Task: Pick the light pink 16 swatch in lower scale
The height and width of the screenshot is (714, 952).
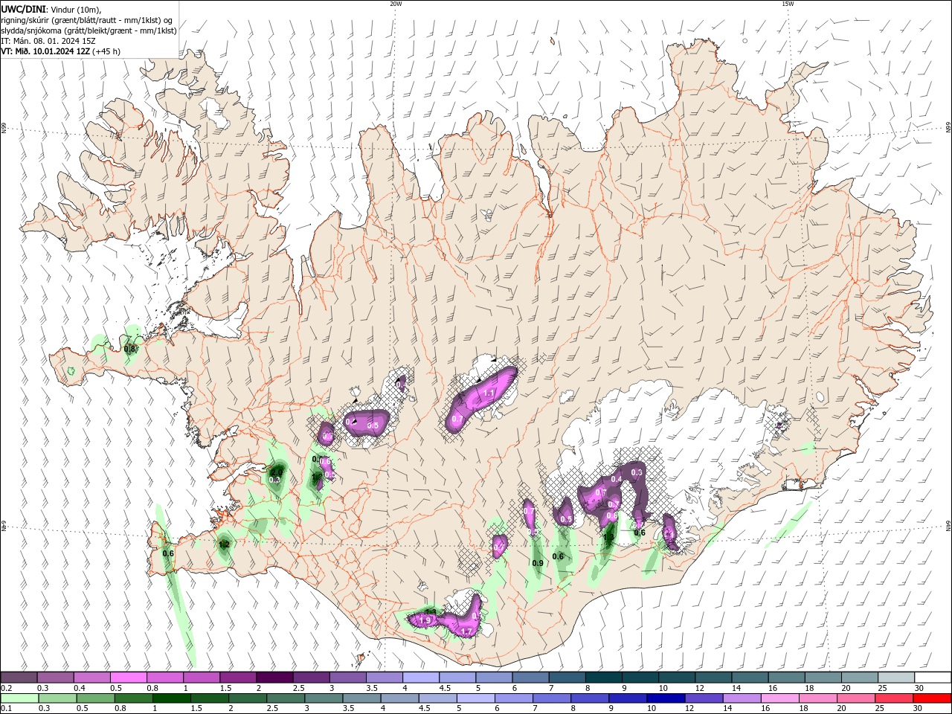Action: (x=779, y=698)
